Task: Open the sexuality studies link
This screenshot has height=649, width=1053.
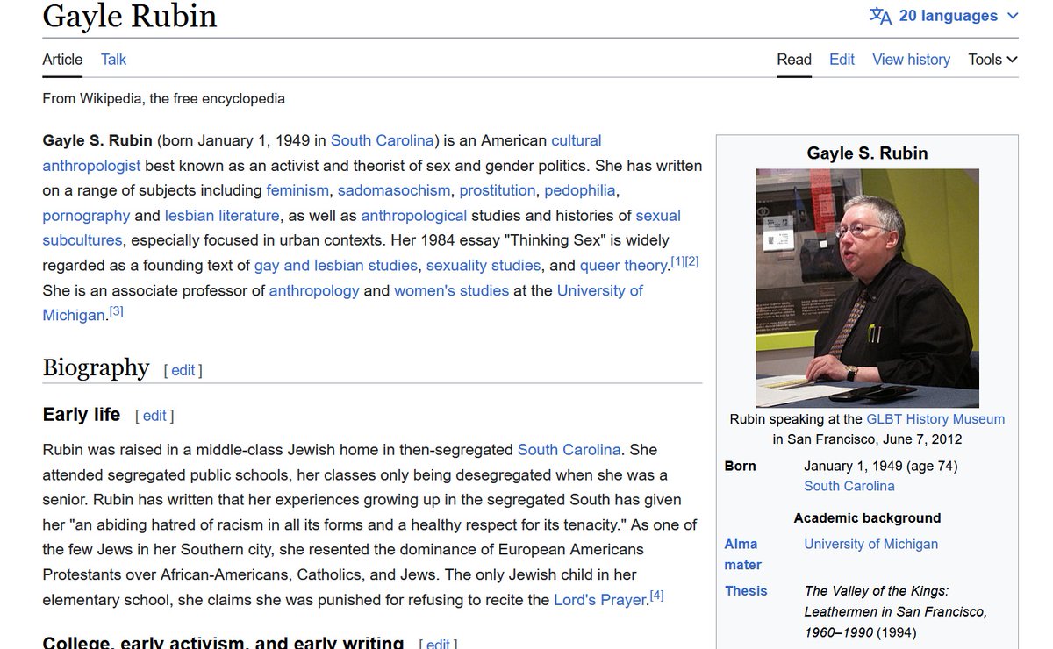Action: 484,265
